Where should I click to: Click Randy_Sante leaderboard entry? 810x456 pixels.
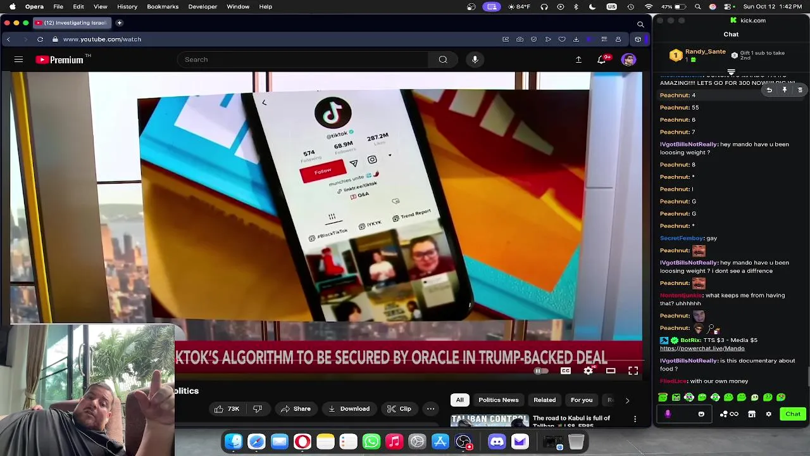[697, 55]
